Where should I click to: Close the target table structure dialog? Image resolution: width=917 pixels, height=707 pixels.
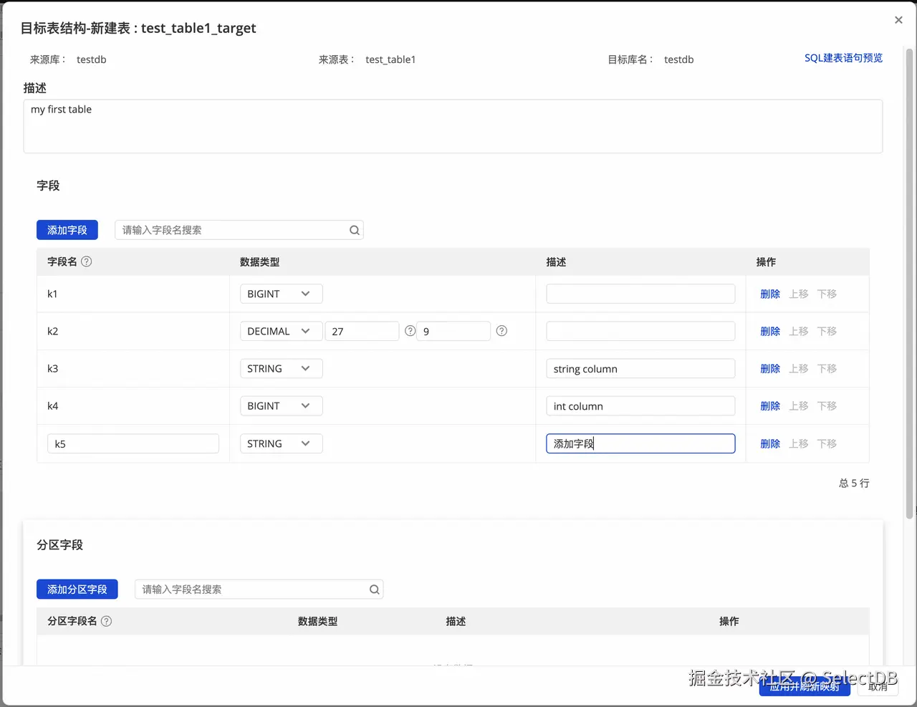[898, 20]
